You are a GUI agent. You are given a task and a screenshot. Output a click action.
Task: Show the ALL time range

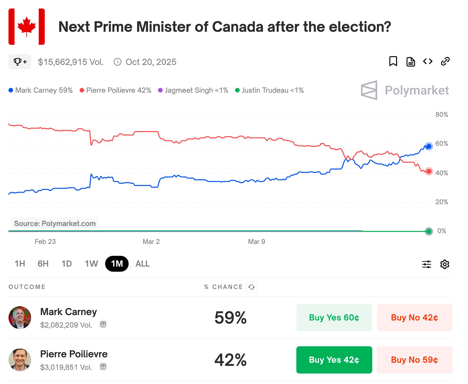point(142,264)
